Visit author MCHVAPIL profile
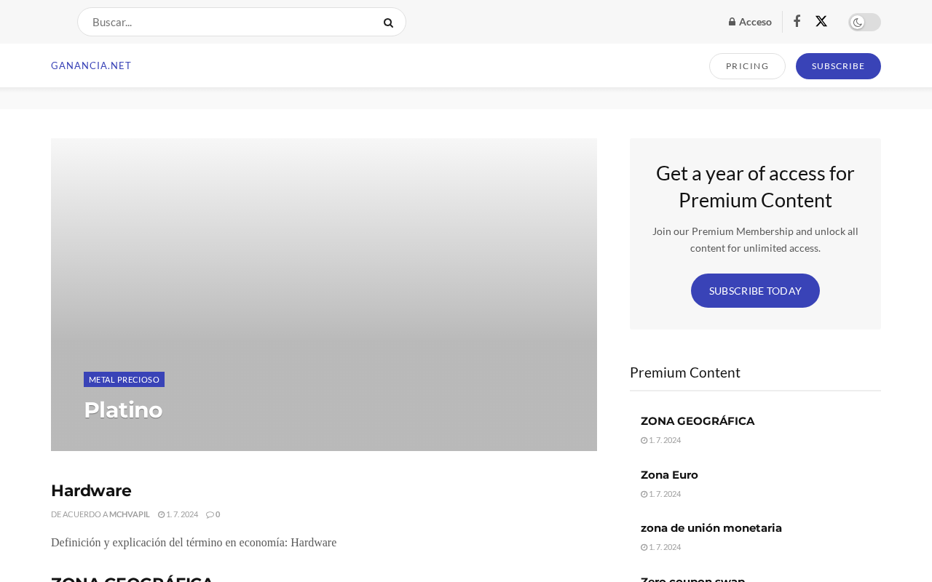This screenshot has height=582, width=932. [130, 514]
